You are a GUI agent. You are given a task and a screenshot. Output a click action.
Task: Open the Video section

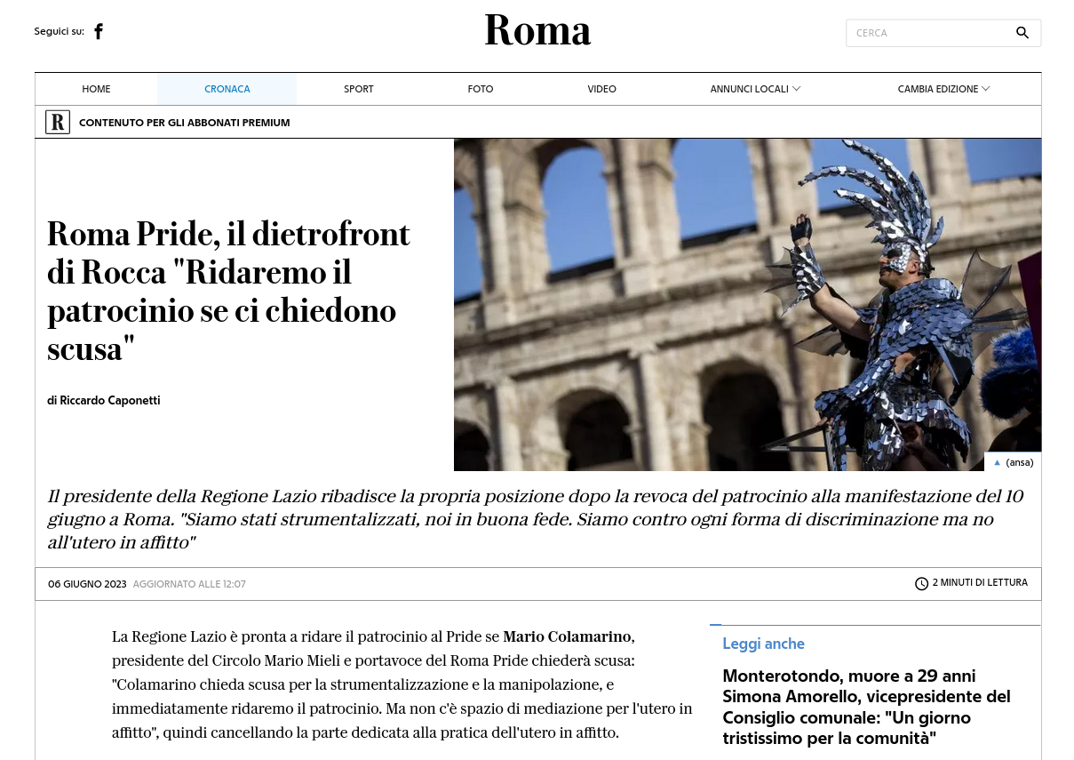coord(601,89)
